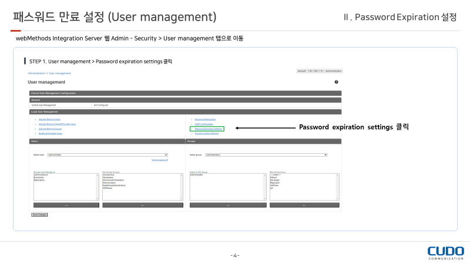Expand the Select User dropdown
The image size is (470, 264).
coord(108,155)
